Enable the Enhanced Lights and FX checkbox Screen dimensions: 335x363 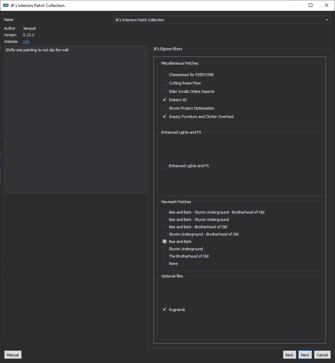pos(164,166)
